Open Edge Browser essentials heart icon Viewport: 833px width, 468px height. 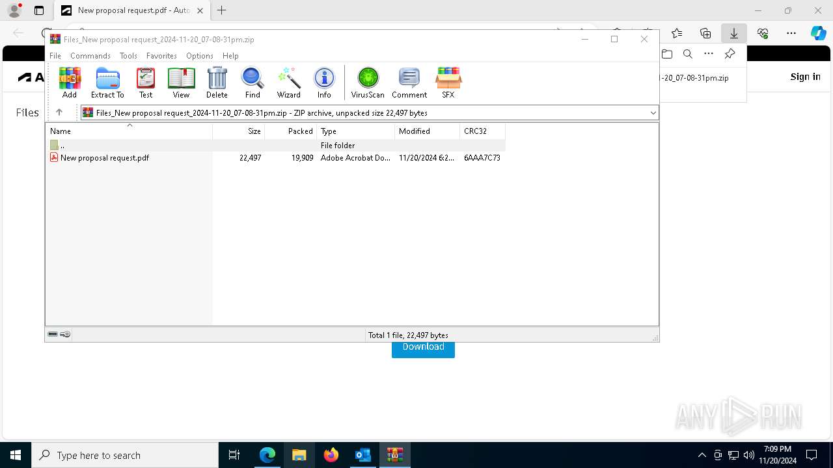click(x=763, y=33)
